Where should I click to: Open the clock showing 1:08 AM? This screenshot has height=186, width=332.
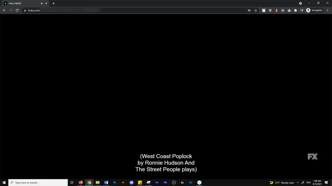pos(317,183)
